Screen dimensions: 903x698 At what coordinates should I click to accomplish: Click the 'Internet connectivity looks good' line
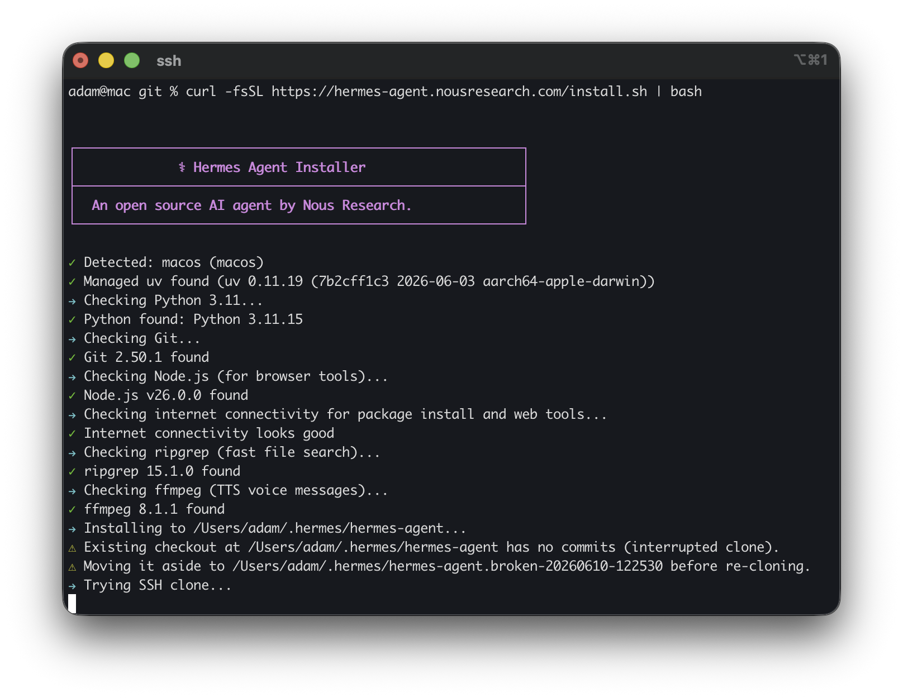click(x=209, y=433)
